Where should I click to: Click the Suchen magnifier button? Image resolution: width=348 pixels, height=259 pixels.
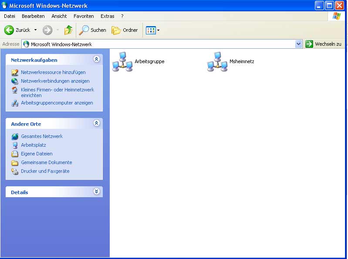92,30
